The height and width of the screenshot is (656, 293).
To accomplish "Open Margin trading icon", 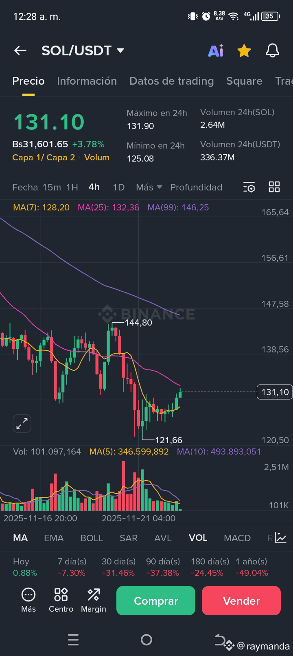I will point(94,600).
